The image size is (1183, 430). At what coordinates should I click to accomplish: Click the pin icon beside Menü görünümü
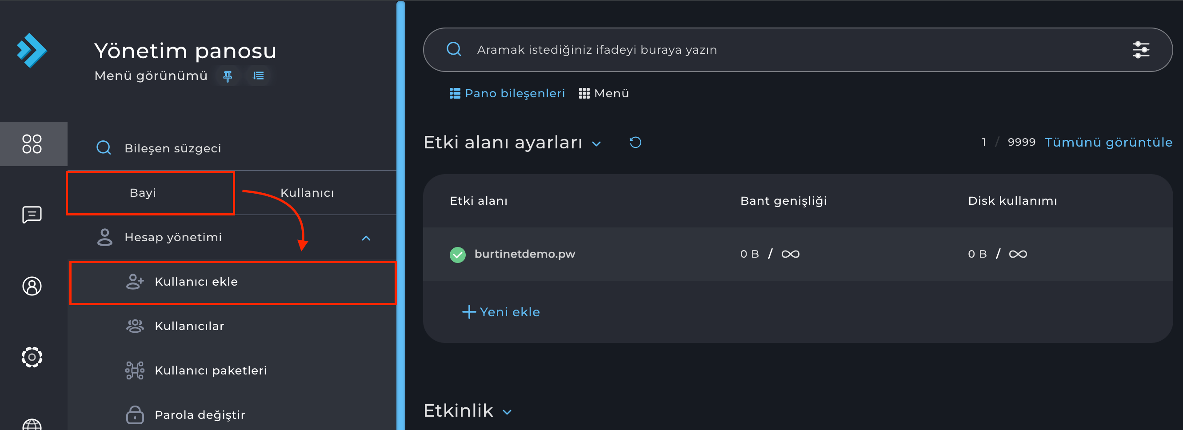click(x=228, y=76)
